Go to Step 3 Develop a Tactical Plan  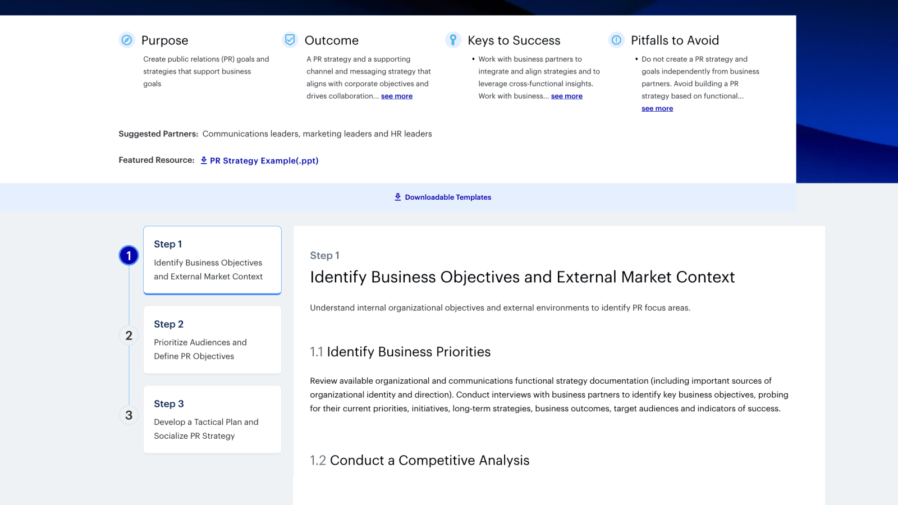pos(212,420)
